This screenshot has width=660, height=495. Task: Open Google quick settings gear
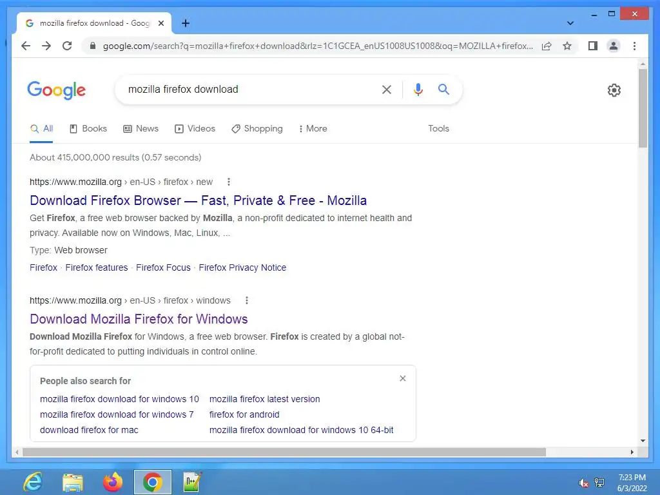point(614,90)
